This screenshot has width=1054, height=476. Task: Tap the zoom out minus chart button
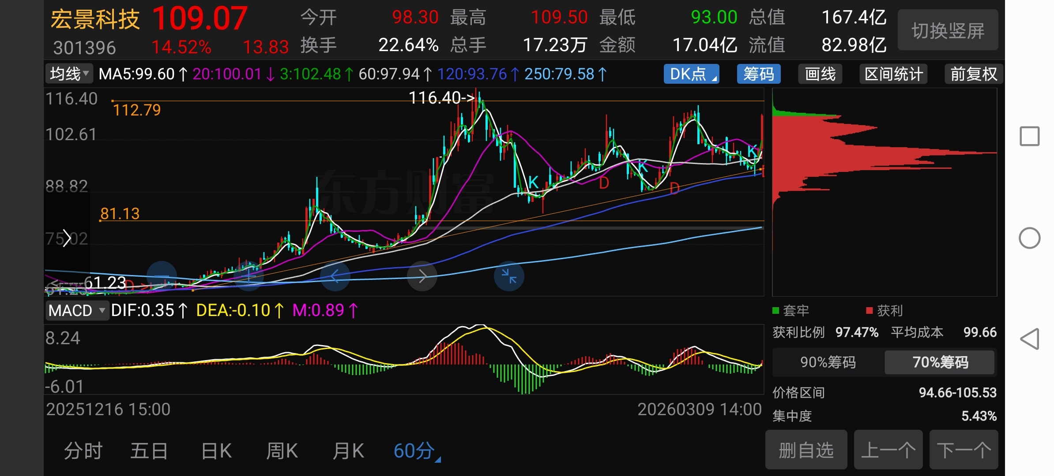[x=162, y=276]
